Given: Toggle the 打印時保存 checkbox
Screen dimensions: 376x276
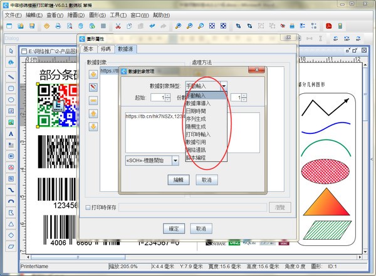Looking at the screenshot, I should click(x=88, y=207).
